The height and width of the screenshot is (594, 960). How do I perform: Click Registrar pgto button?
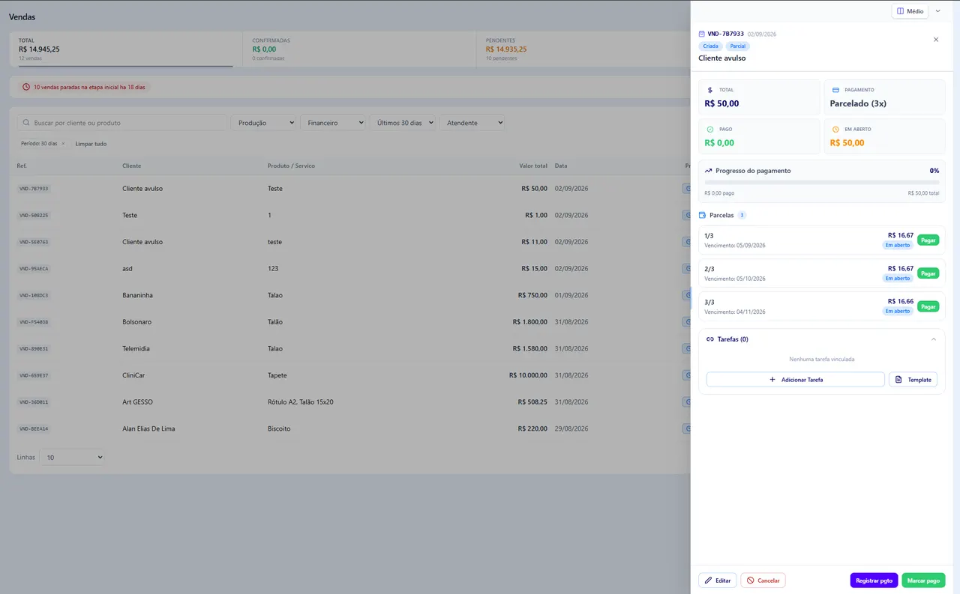point(874,581)
